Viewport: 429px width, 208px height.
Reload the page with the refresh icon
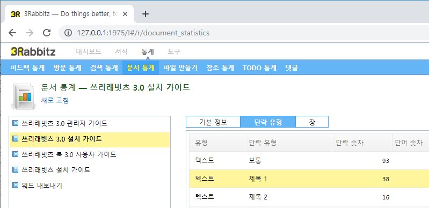pos(47,33)
